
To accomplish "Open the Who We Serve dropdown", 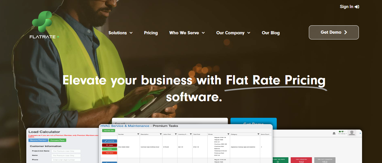I will coord(187,33).
